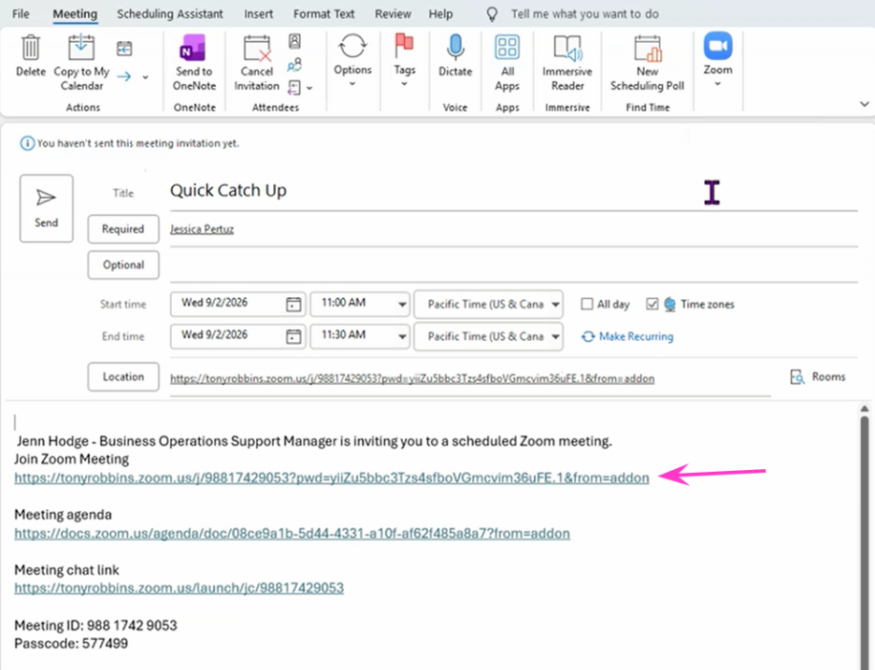Image resolution: width=875 pixels, height=670 pixels.
Task: Open Response Options dropdown in Attendees
Action: pyautogui.click(x=300, y=88)
